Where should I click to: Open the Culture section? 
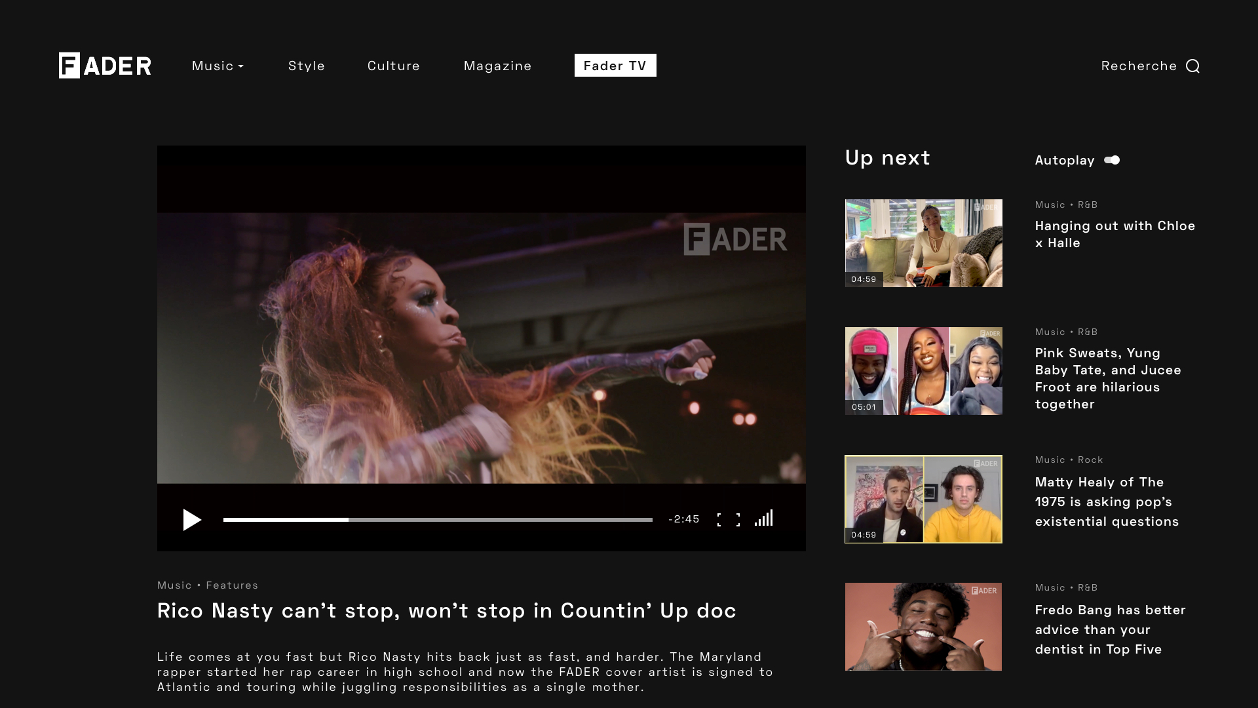pyautogui.click(x=393, y=66)
